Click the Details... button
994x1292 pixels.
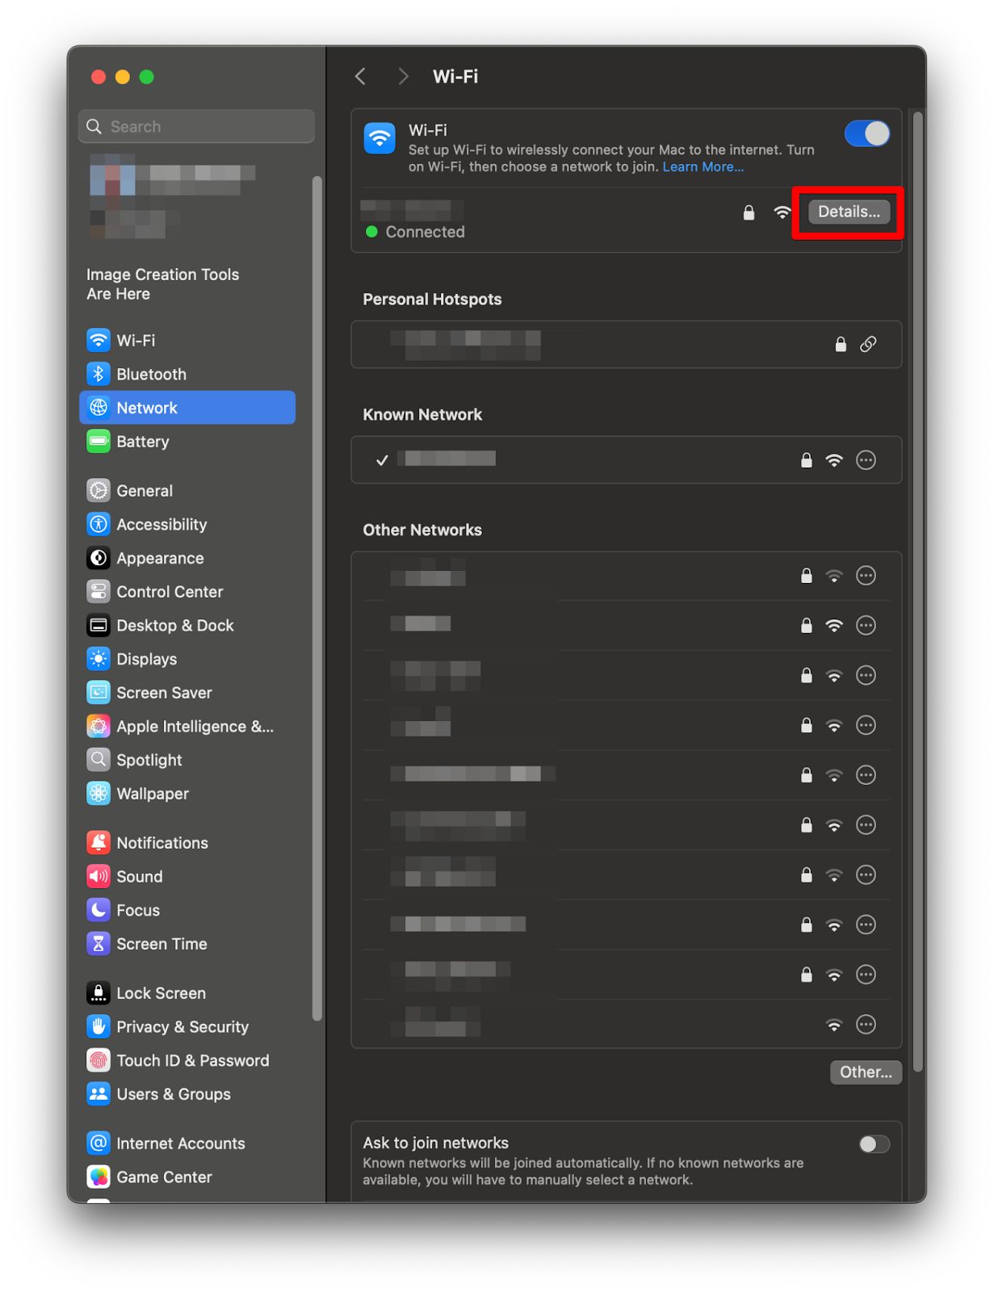(x=849, y=212)
